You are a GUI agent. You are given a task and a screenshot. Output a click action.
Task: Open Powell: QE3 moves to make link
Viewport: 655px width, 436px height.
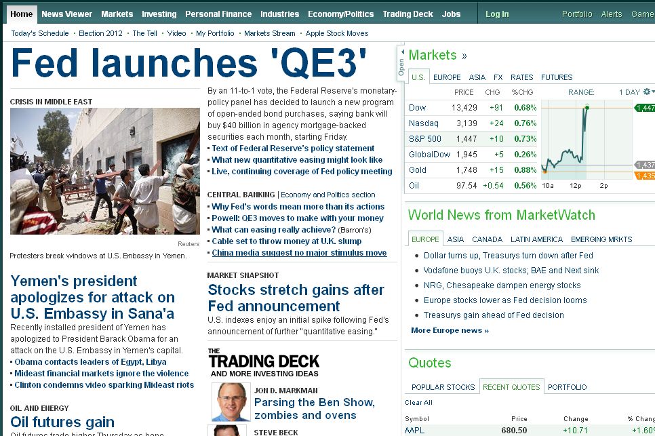pyautogui.click(x=298, y=218)
